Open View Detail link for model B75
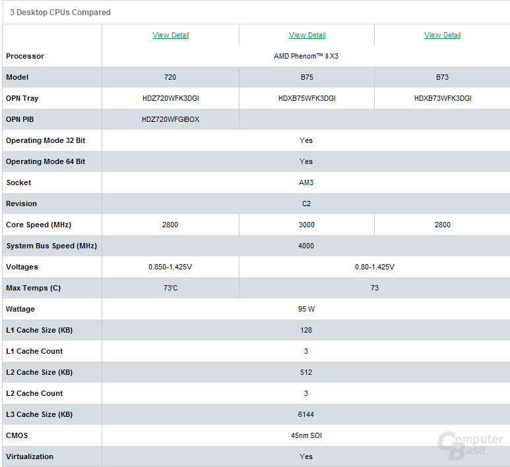This screenshot has width=510, height=467. [307, 35]
